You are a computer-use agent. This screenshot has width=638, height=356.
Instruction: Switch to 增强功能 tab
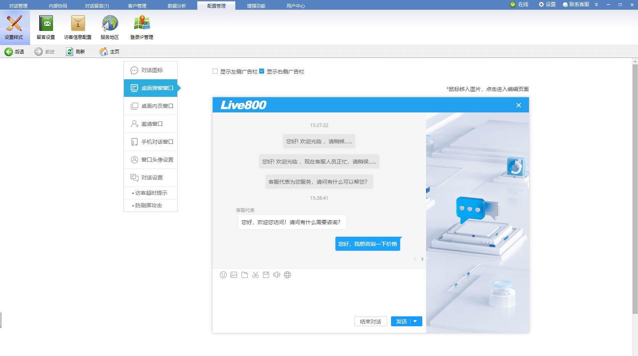256,6
